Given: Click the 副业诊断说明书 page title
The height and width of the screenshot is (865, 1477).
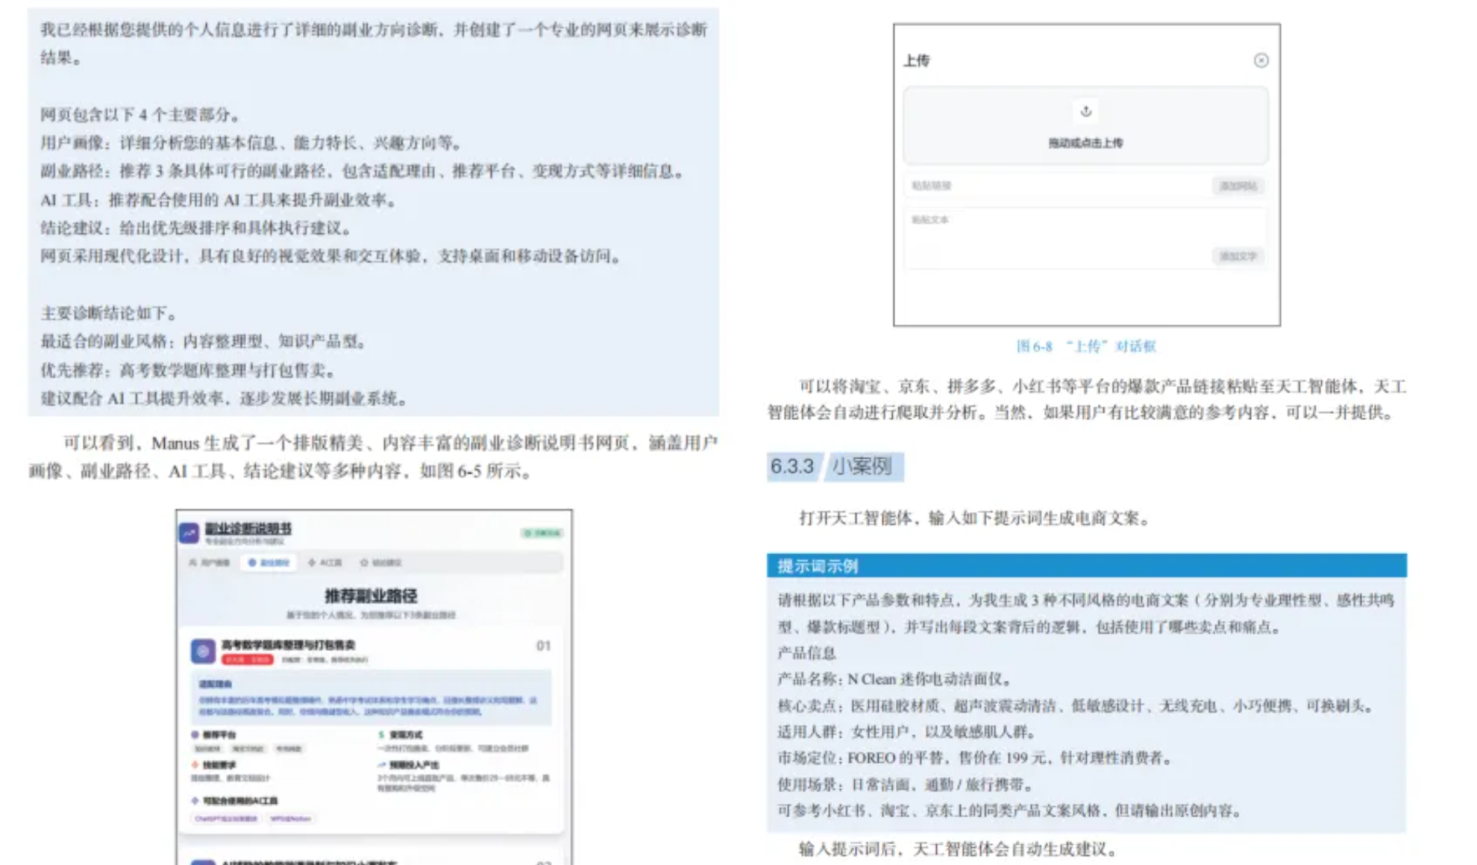Looking at the screenshot, I should tap(248, 528).
